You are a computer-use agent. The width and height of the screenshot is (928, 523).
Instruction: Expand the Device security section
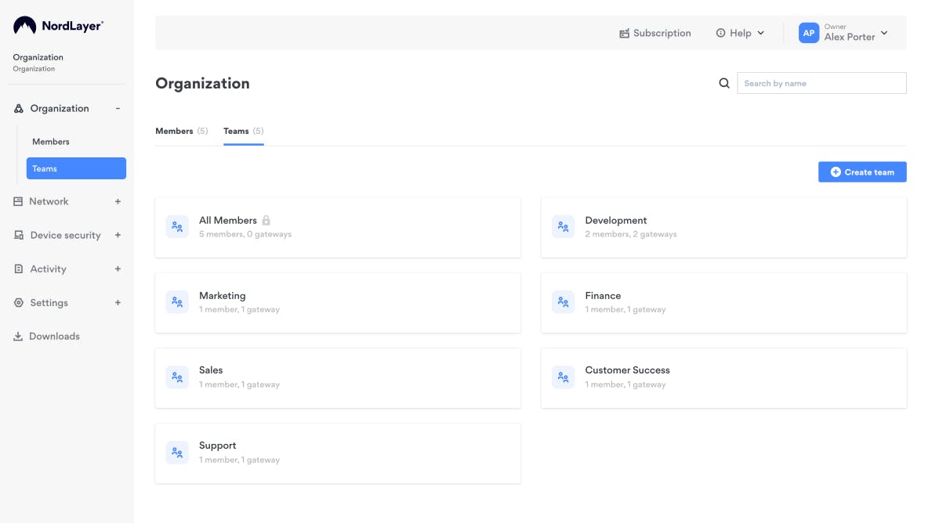[x=118, y=235]
